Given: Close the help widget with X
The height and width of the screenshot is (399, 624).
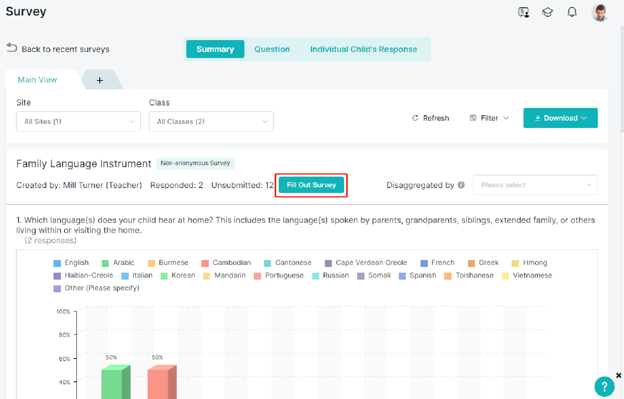Looking at the screenshot, I should coord(619,375).
